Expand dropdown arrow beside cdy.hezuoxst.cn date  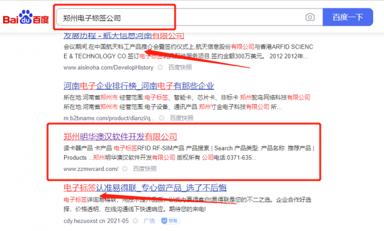click(135, 221)
